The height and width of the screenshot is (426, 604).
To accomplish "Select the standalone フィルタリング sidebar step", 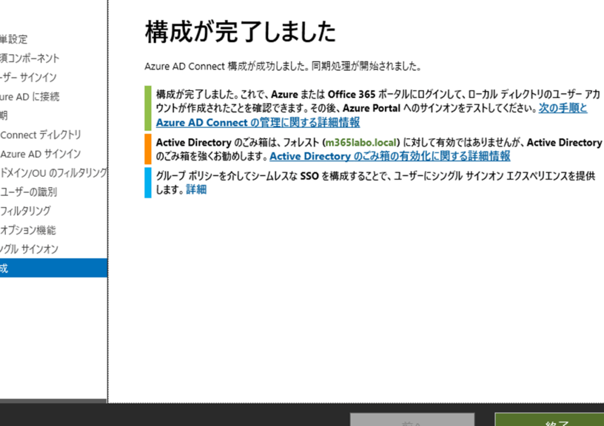I will (25, 211).
